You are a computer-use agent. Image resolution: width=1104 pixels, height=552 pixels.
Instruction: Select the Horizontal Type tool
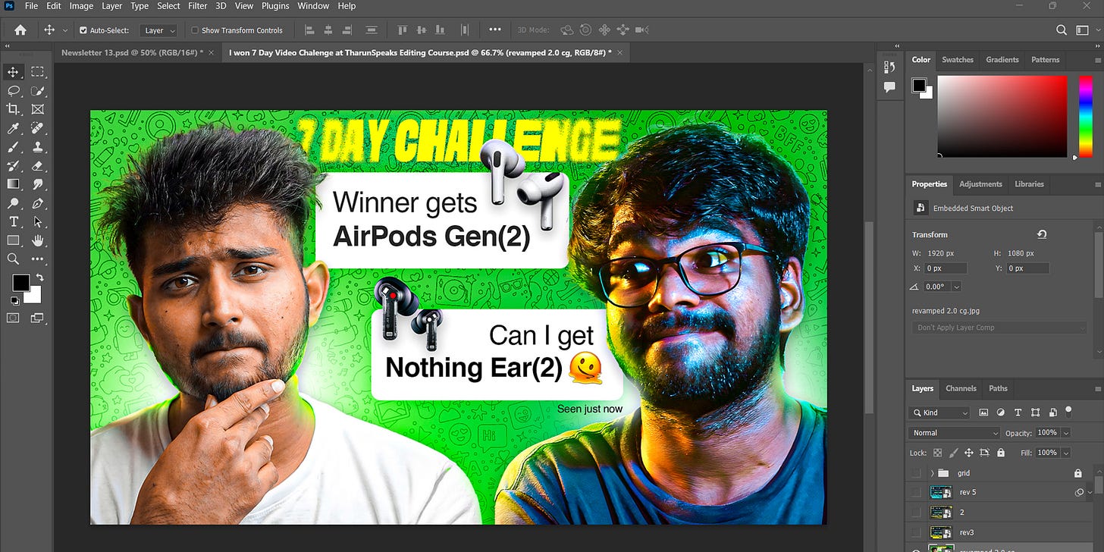(x=14, y=221)
